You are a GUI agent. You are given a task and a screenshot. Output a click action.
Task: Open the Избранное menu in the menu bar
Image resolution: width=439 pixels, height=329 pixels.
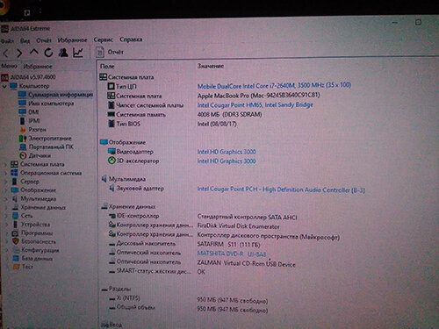click(72, 39)
